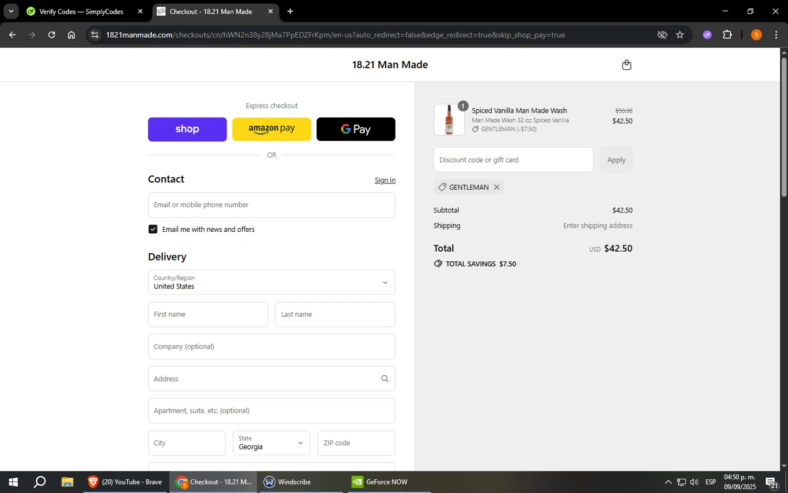Close the Verify Codes SimplyCodes tab
This screenshot has height=493, width=788.
pyautogui.click(x=140, y=11)
